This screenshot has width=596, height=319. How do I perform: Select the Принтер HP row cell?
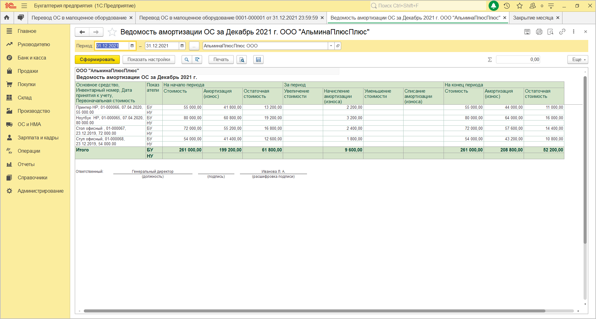(x=110, y=110)
